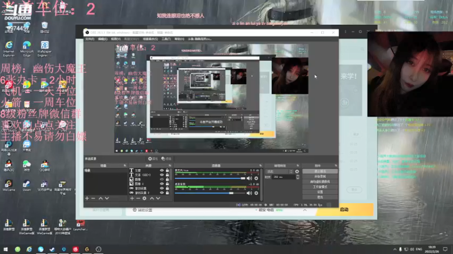The height and width of the screenshot is (254, 453).
Task: Mute the Desktop Audio speaker icon
Action: [x=249, y=193]
